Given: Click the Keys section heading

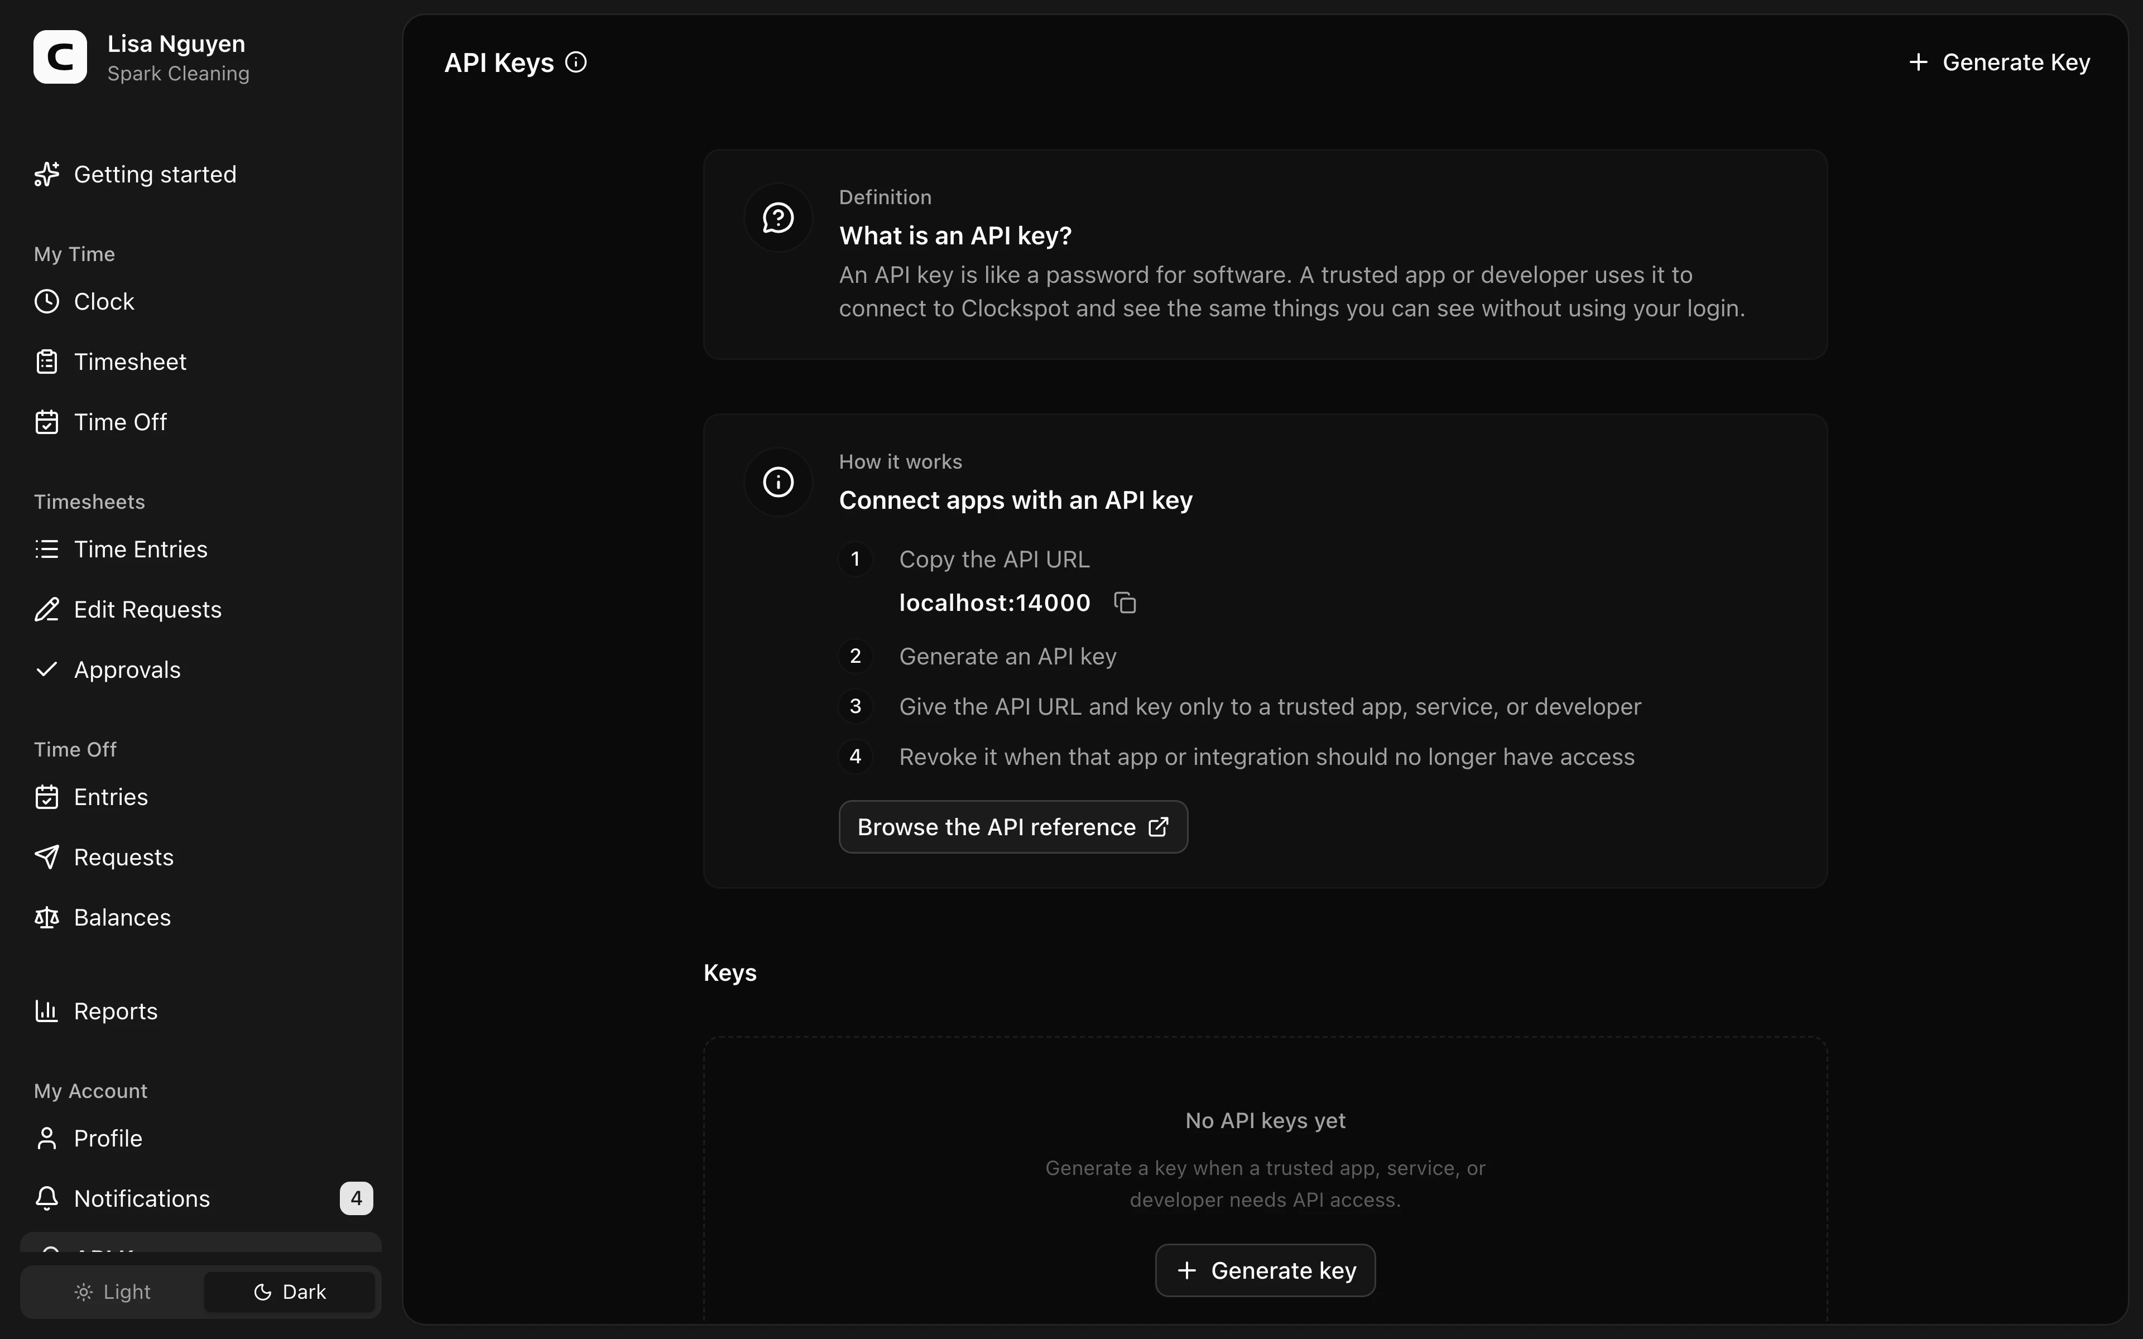Looking at the screenshot, I should (730, 972).
